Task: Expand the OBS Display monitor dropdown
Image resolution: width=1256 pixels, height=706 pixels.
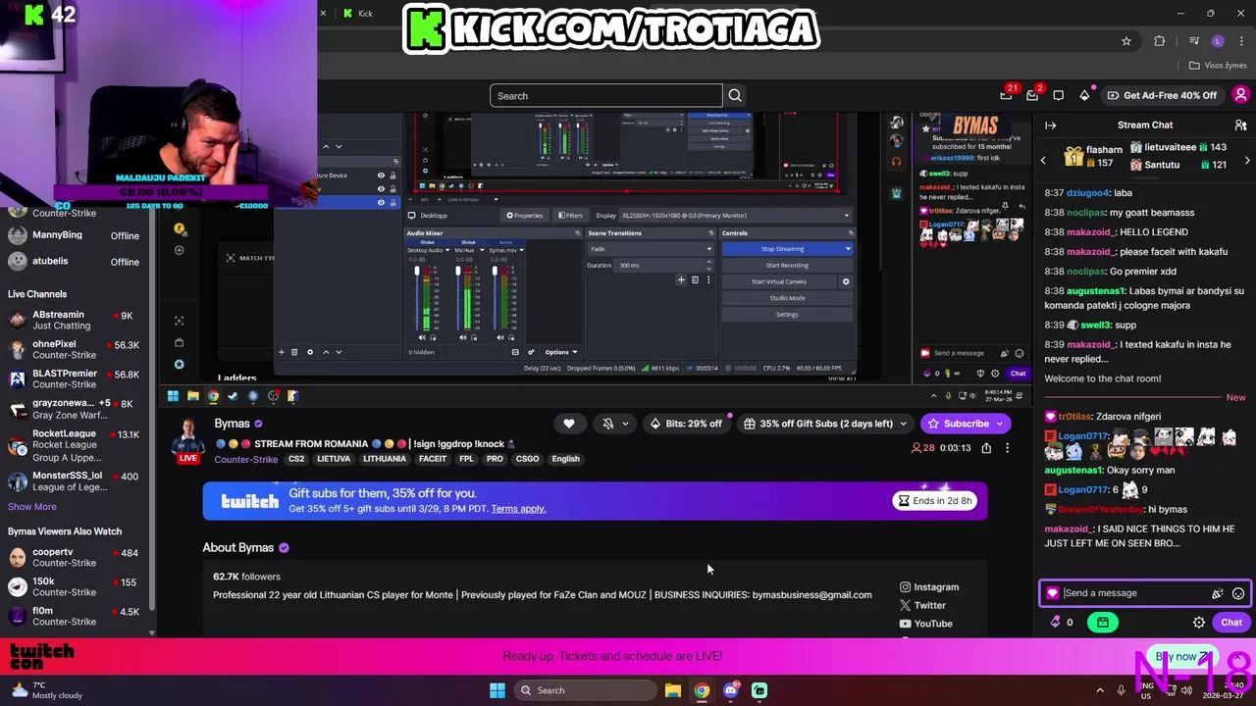Action: coord(736,216)
